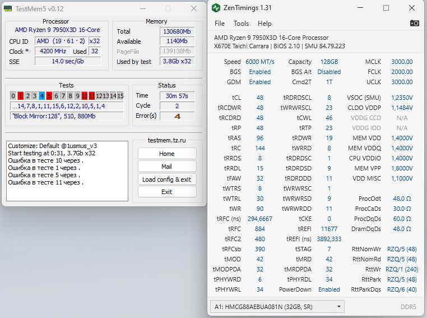
Task: Click the MEM VPP 1,8000V value
Action: coord(402,168)
